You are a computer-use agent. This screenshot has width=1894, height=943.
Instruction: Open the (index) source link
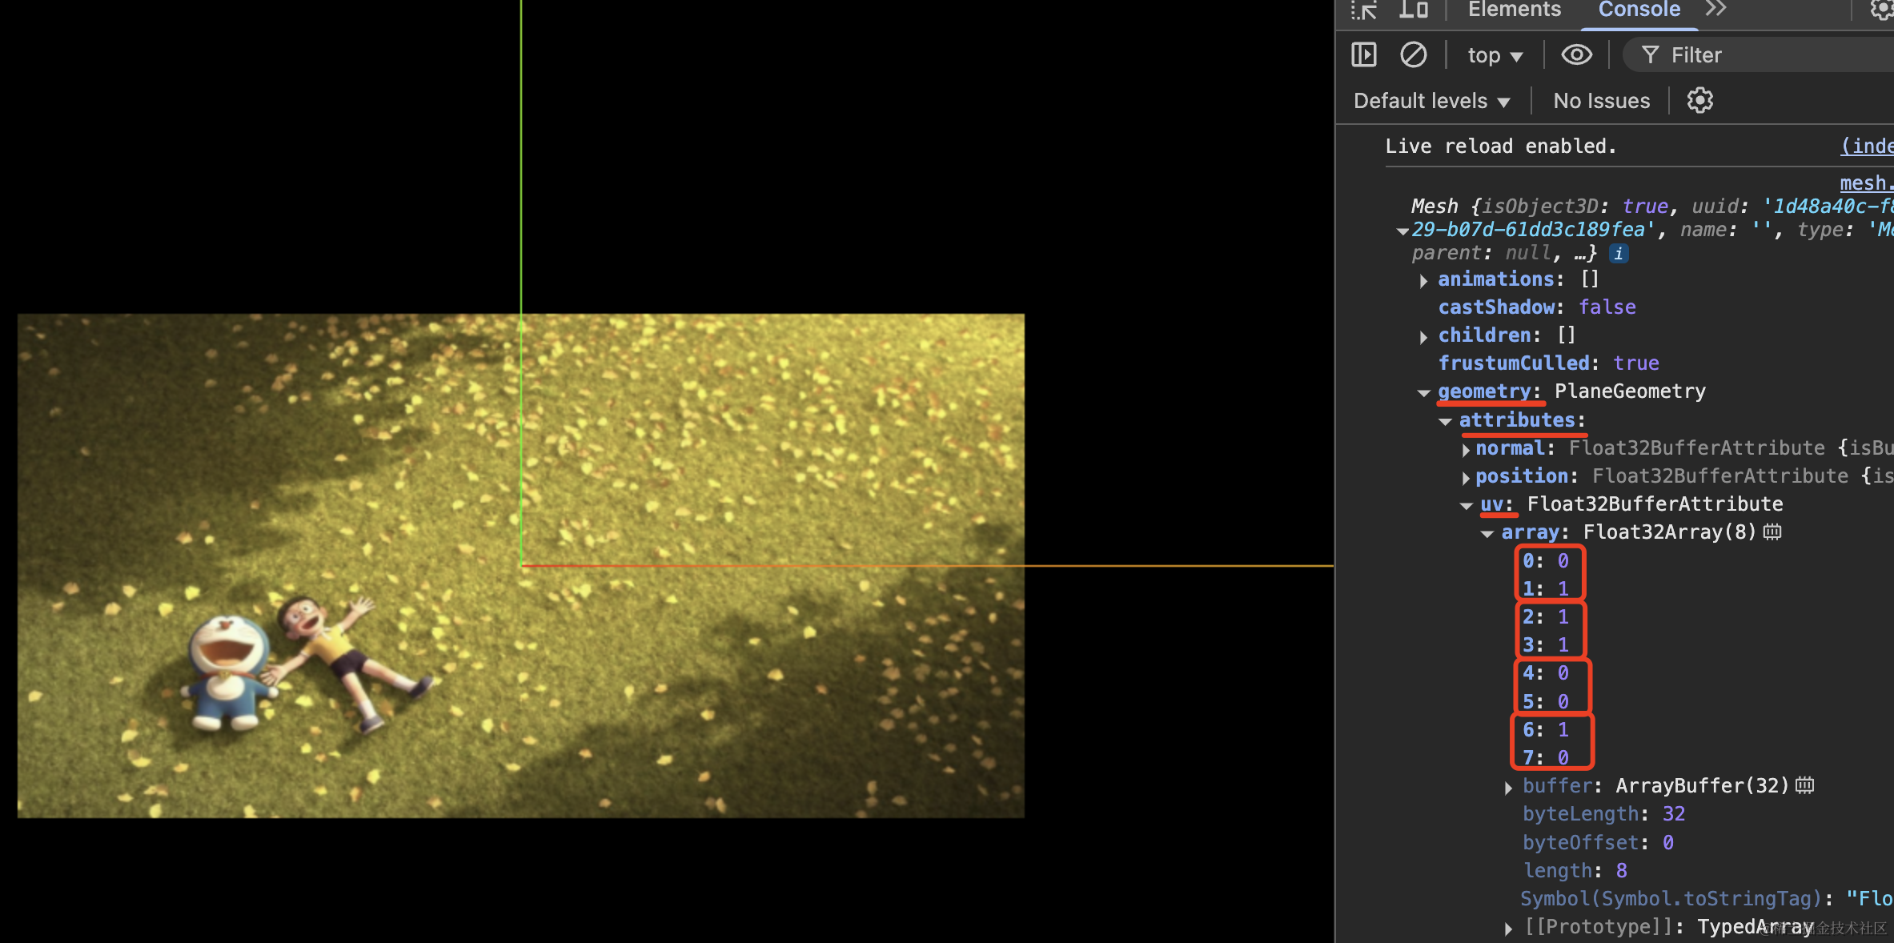1867,146
